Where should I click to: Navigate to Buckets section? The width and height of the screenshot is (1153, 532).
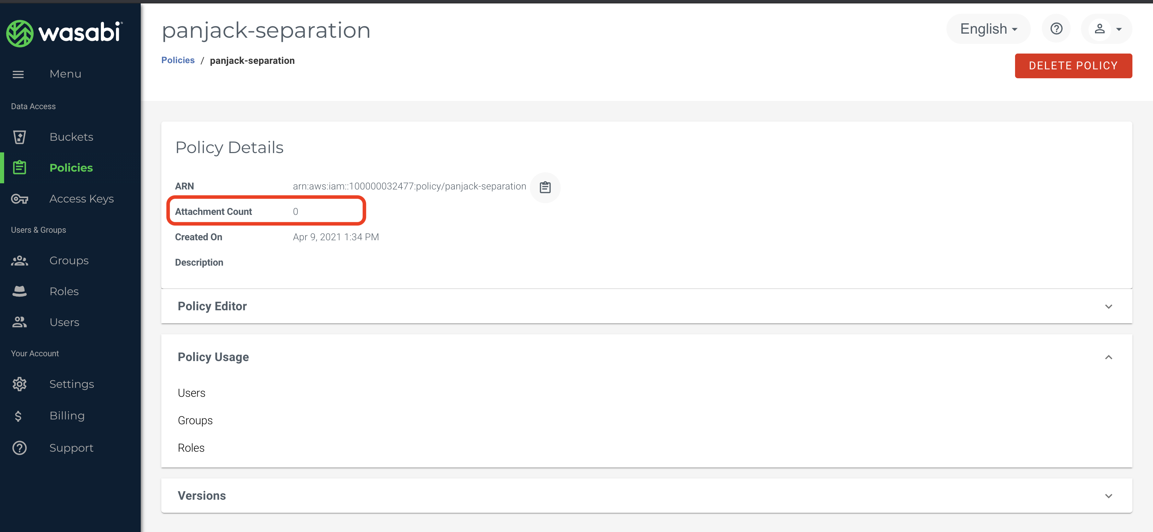(71, 136)
